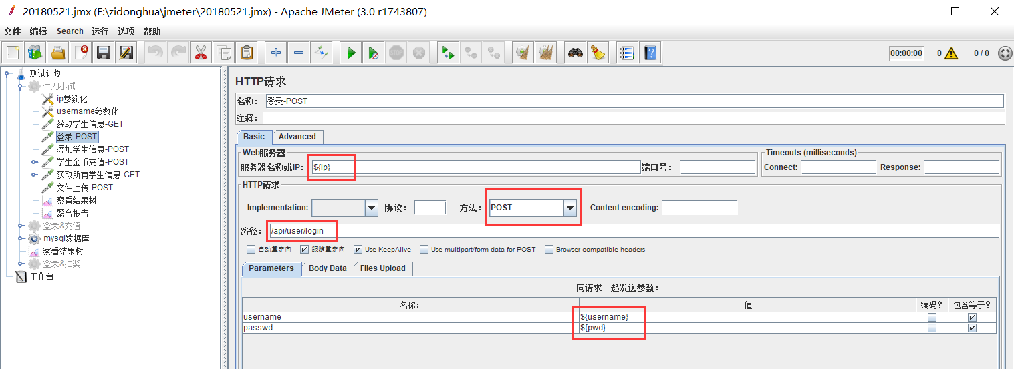Viewport: 1014px width, 369px height.
Task: Collapse all nodes with minus icon
Action: [299, 52]
